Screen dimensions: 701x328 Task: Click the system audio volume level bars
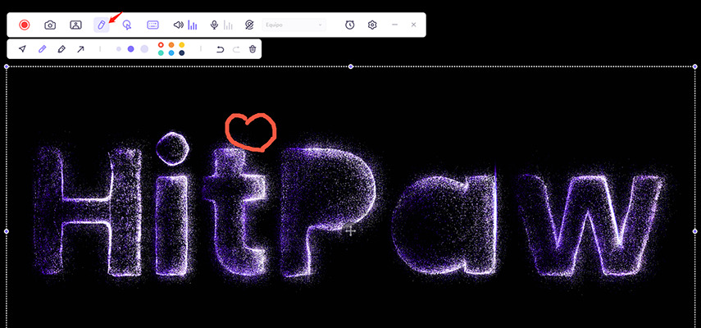(192, 25)
